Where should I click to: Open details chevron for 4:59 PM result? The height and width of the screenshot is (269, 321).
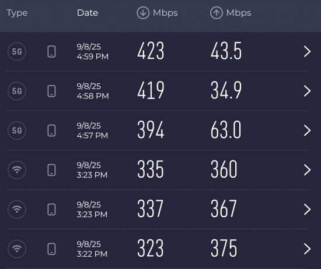click(307, 51)
